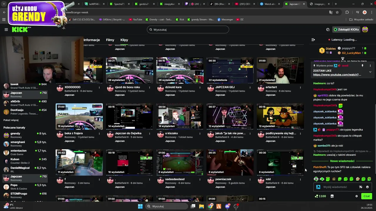The height and width of the screenshot is (211, 376).
Task: Open Discord from the taskbar
Action: [x=227, y=206]
